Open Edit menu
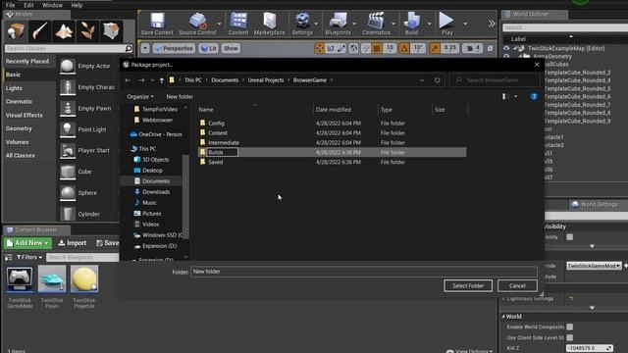This screenshot has height=353, width=628. tap(28, 5)
